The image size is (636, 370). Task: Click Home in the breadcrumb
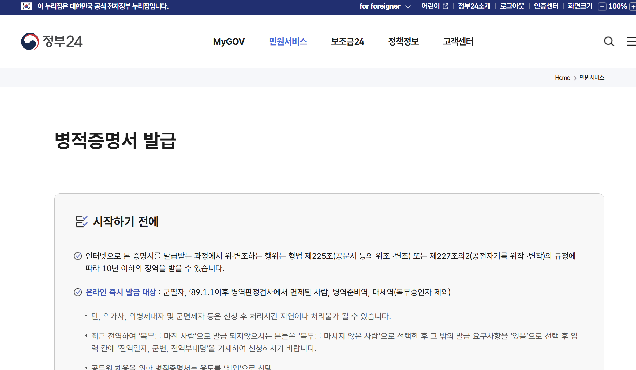pos(562,78)
